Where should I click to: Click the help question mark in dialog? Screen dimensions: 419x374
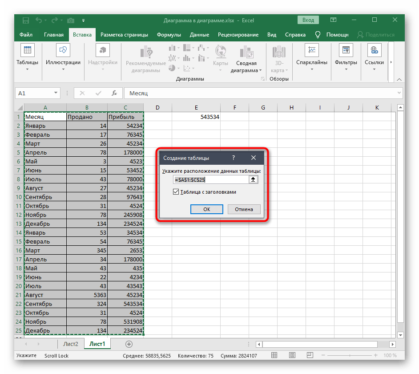point(234,158)
